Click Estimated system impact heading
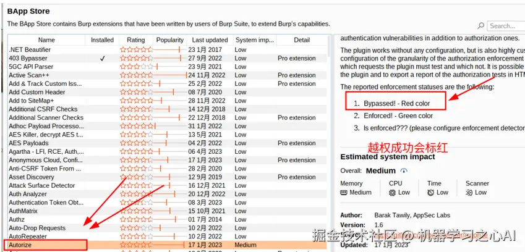This screenshot has height=252, width=525. click(388, 157)
